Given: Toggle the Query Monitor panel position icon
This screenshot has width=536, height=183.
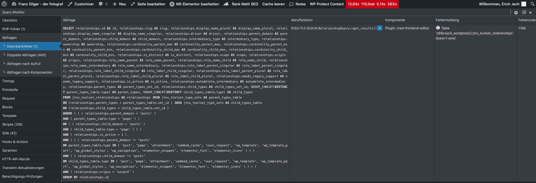Looking at the screenshot, I should coord(524,12).
